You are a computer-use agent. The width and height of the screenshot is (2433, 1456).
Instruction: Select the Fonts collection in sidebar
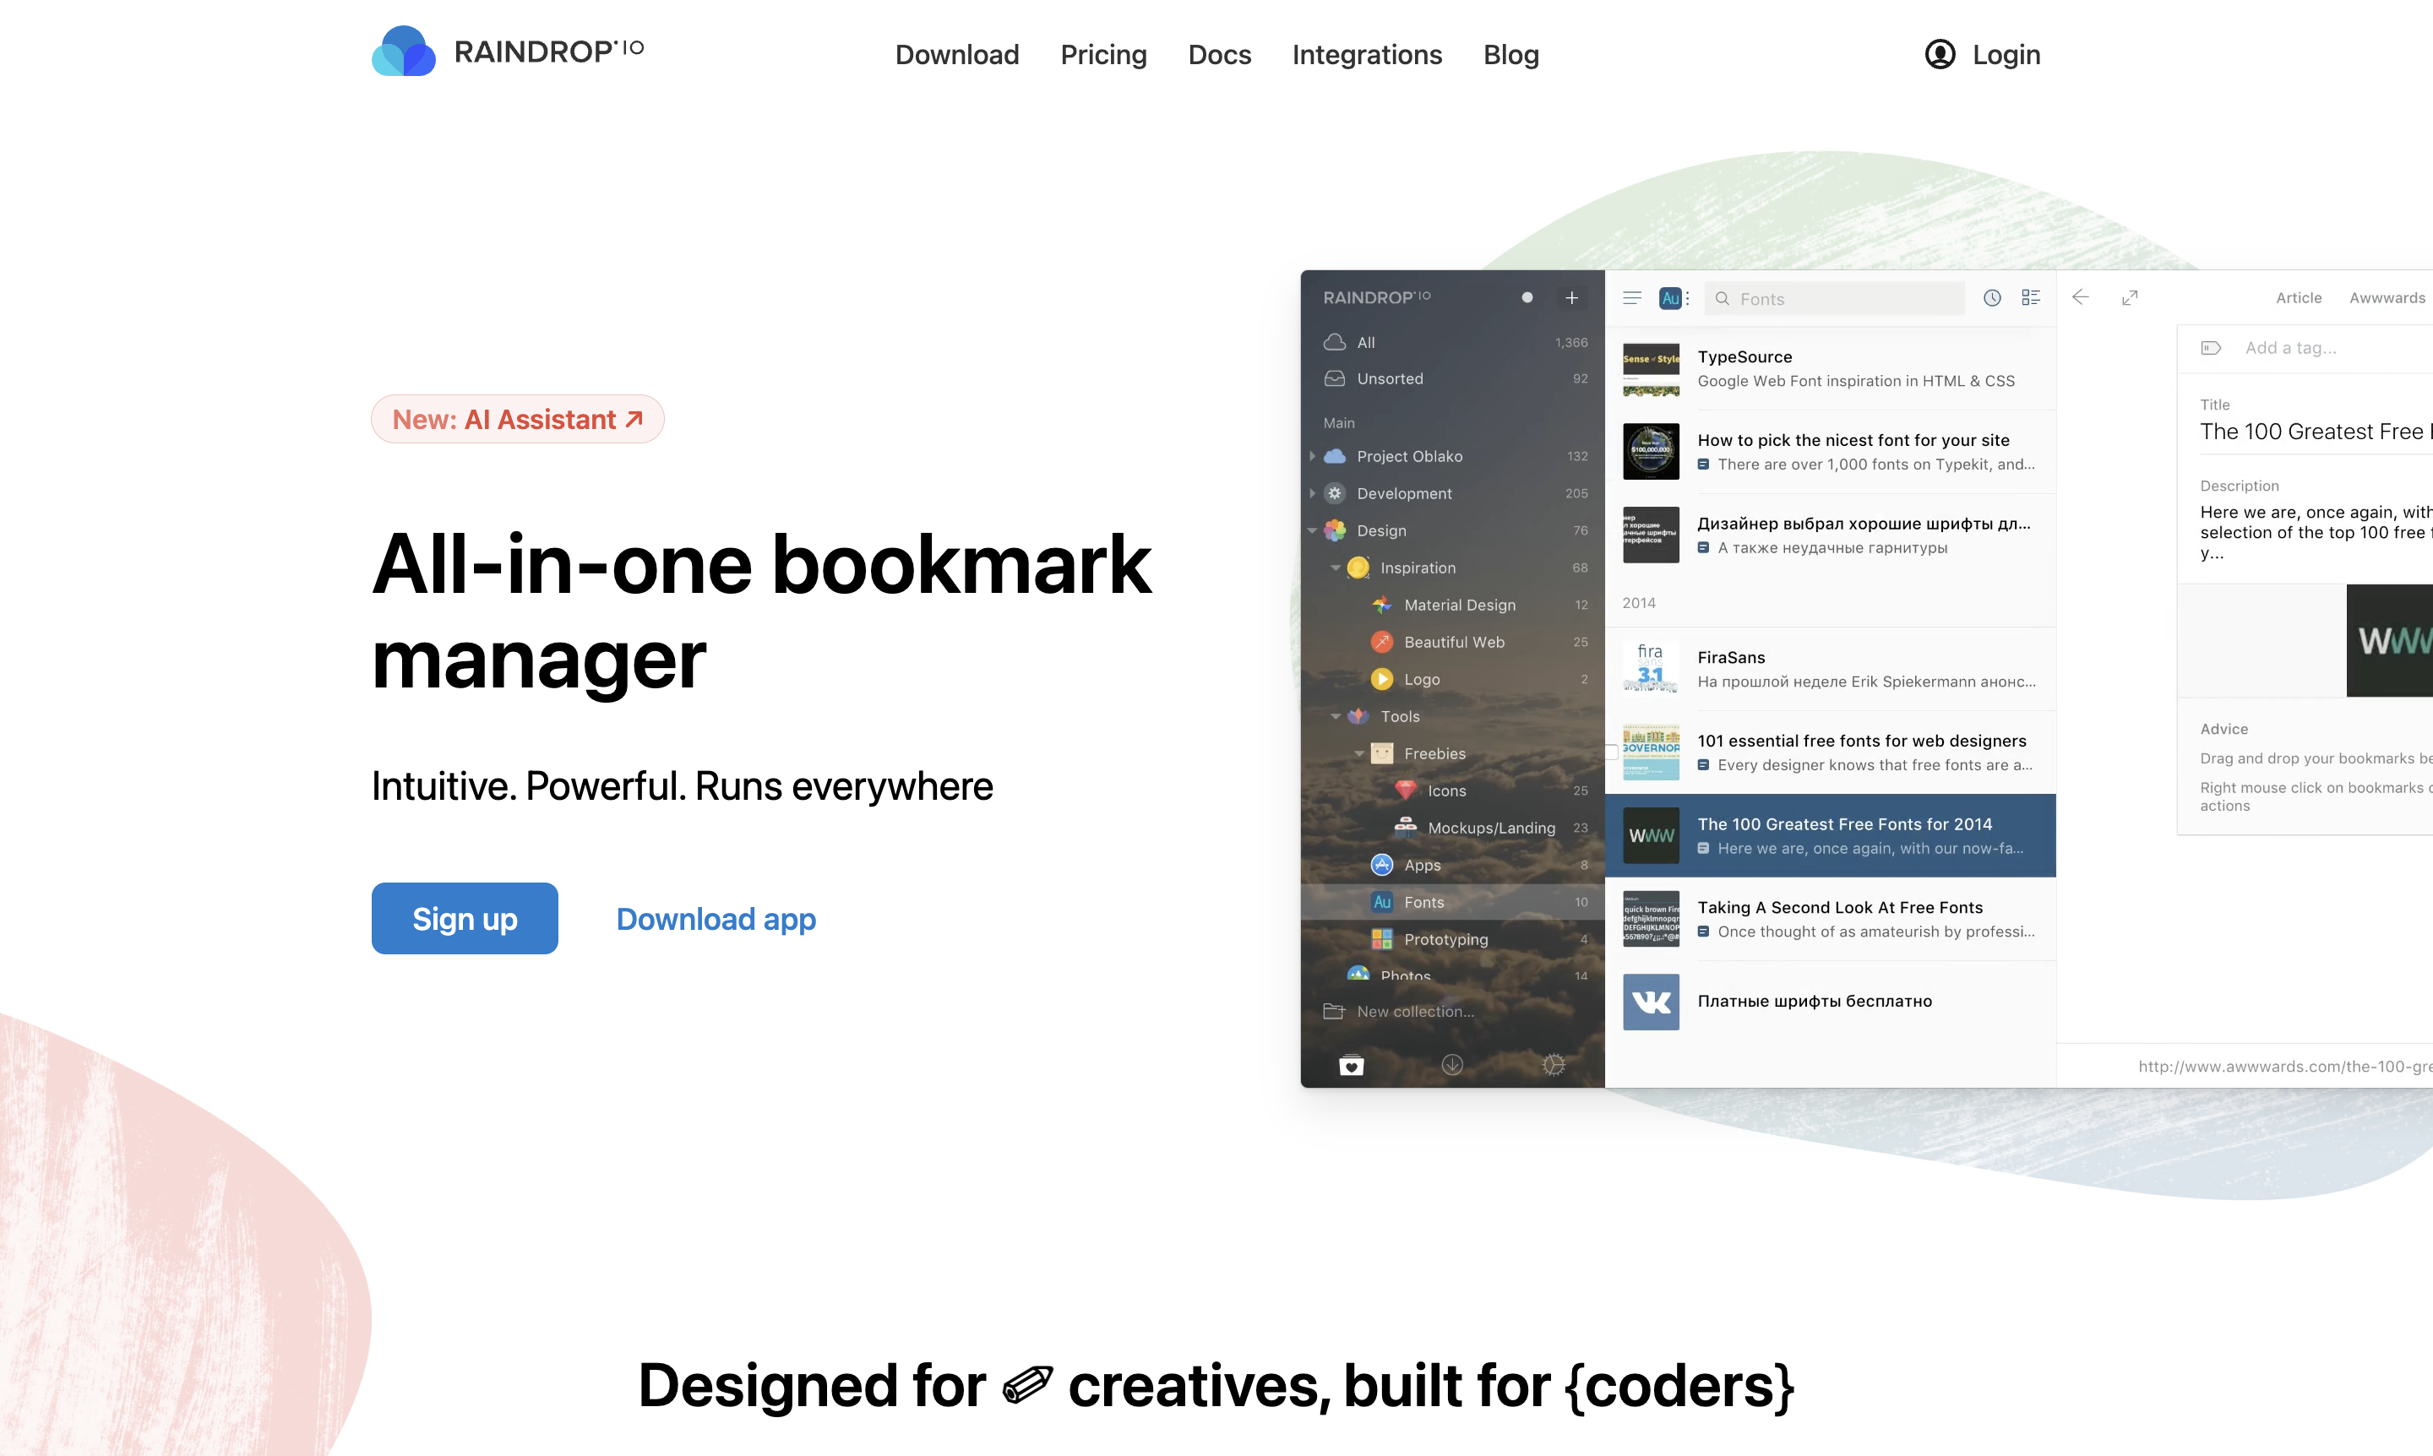(x=1452, y=902)
